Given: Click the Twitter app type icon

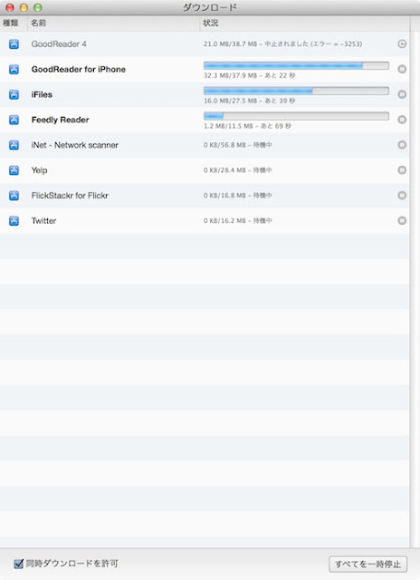Looking at the screenshot, I should click(14, 220).
